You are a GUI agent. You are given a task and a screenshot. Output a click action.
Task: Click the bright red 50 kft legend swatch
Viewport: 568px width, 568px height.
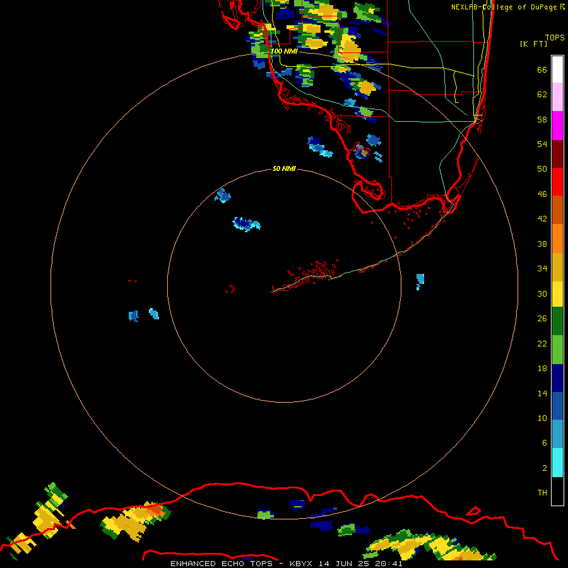(x=557, y=182)
